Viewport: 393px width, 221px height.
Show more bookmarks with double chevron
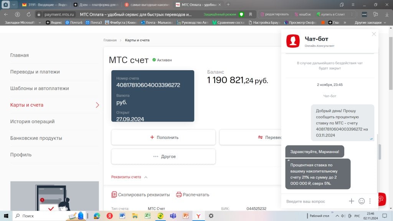[x=345, y=23]
